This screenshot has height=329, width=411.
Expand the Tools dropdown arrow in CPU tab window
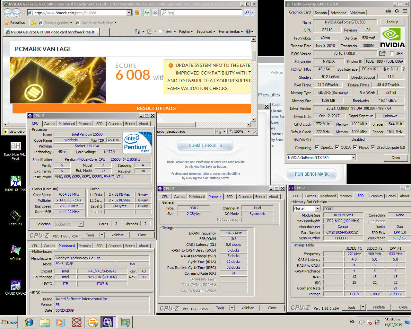click(x=102, y=235)
